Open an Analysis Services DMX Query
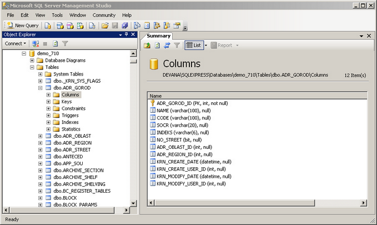 pyautogui.click(x=70, y=25)
